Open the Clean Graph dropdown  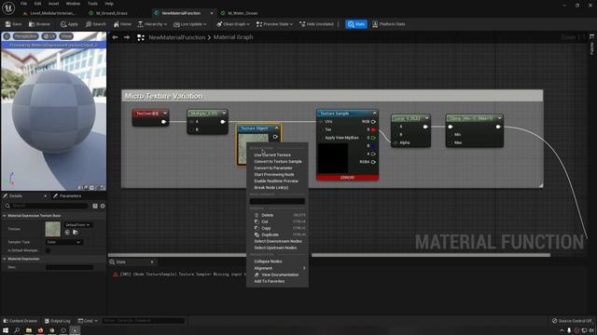(233, 24)
